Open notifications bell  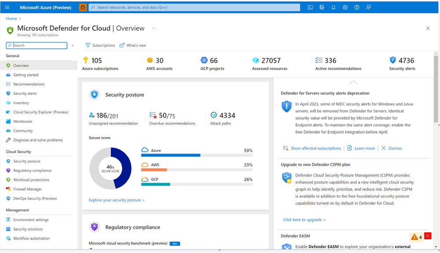[333, 7]
